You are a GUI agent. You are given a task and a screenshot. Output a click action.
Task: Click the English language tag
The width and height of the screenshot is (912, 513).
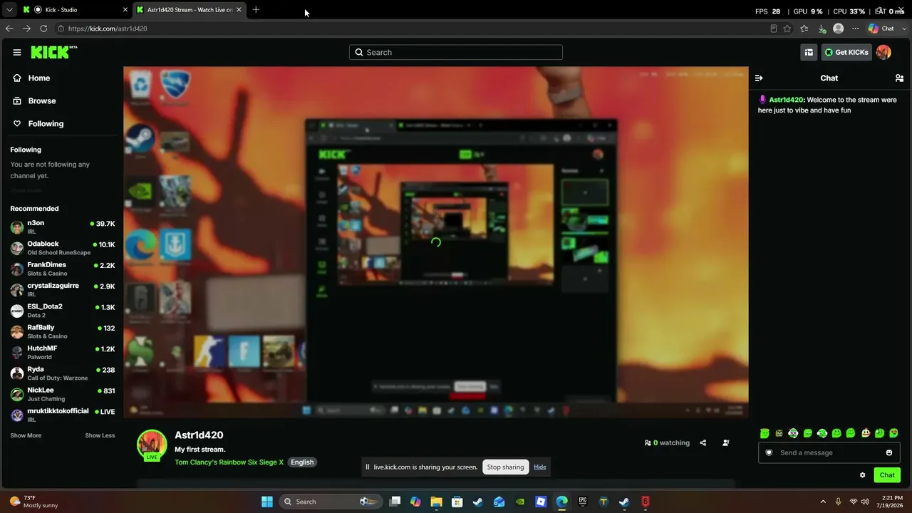coord(302,462)
